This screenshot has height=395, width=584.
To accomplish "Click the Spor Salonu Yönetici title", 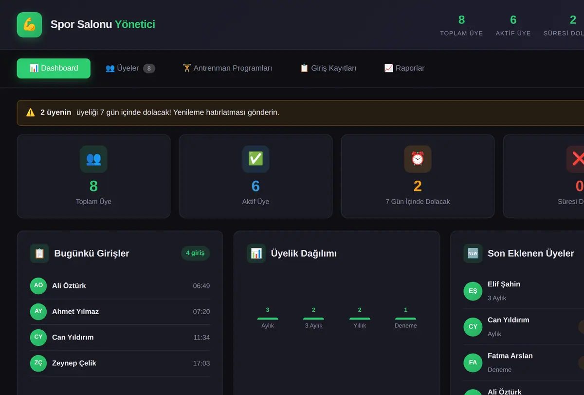I will 103,24.
